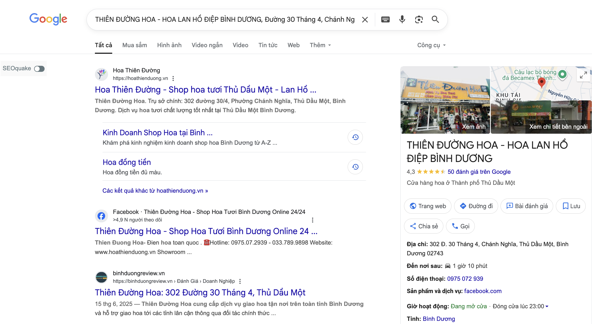Open options menu for binhduongreview.vn result
The height and width of the screenshot is (324, 592).
click(240, 281)
